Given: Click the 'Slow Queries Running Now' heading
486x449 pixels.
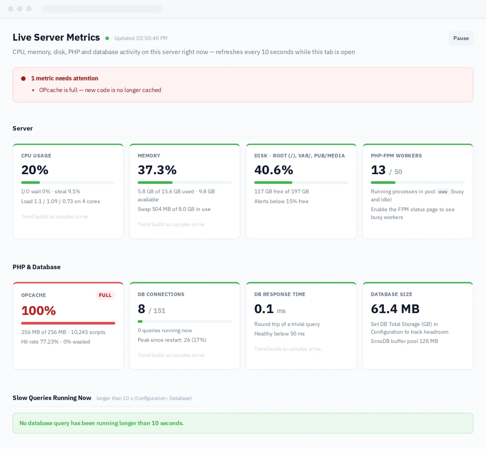Looking at the screenshot, I should tap(52, 398).
